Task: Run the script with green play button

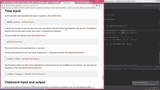Action: (154, 5)
